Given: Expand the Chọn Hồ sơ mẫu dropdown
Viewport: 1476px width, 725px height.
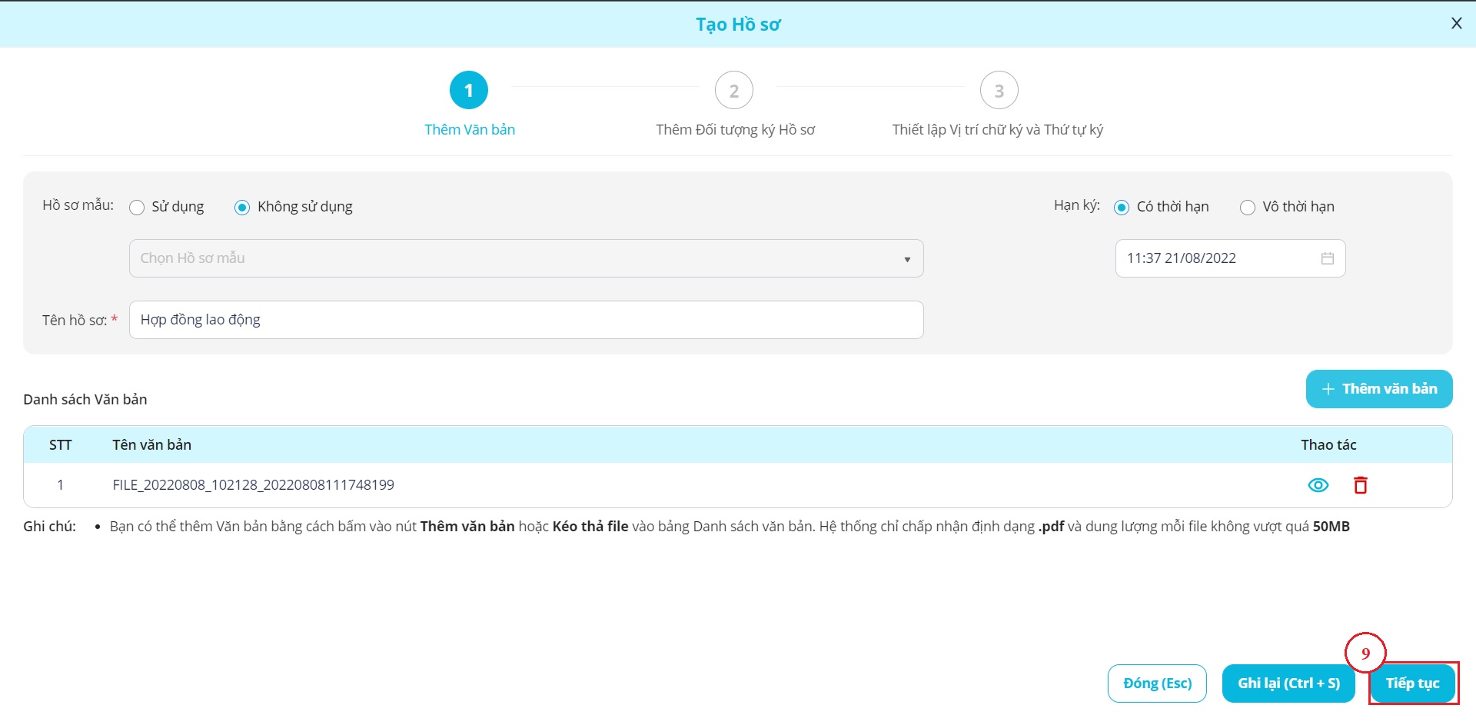Looking at the screenshot, I should click(x=515, y=258).
